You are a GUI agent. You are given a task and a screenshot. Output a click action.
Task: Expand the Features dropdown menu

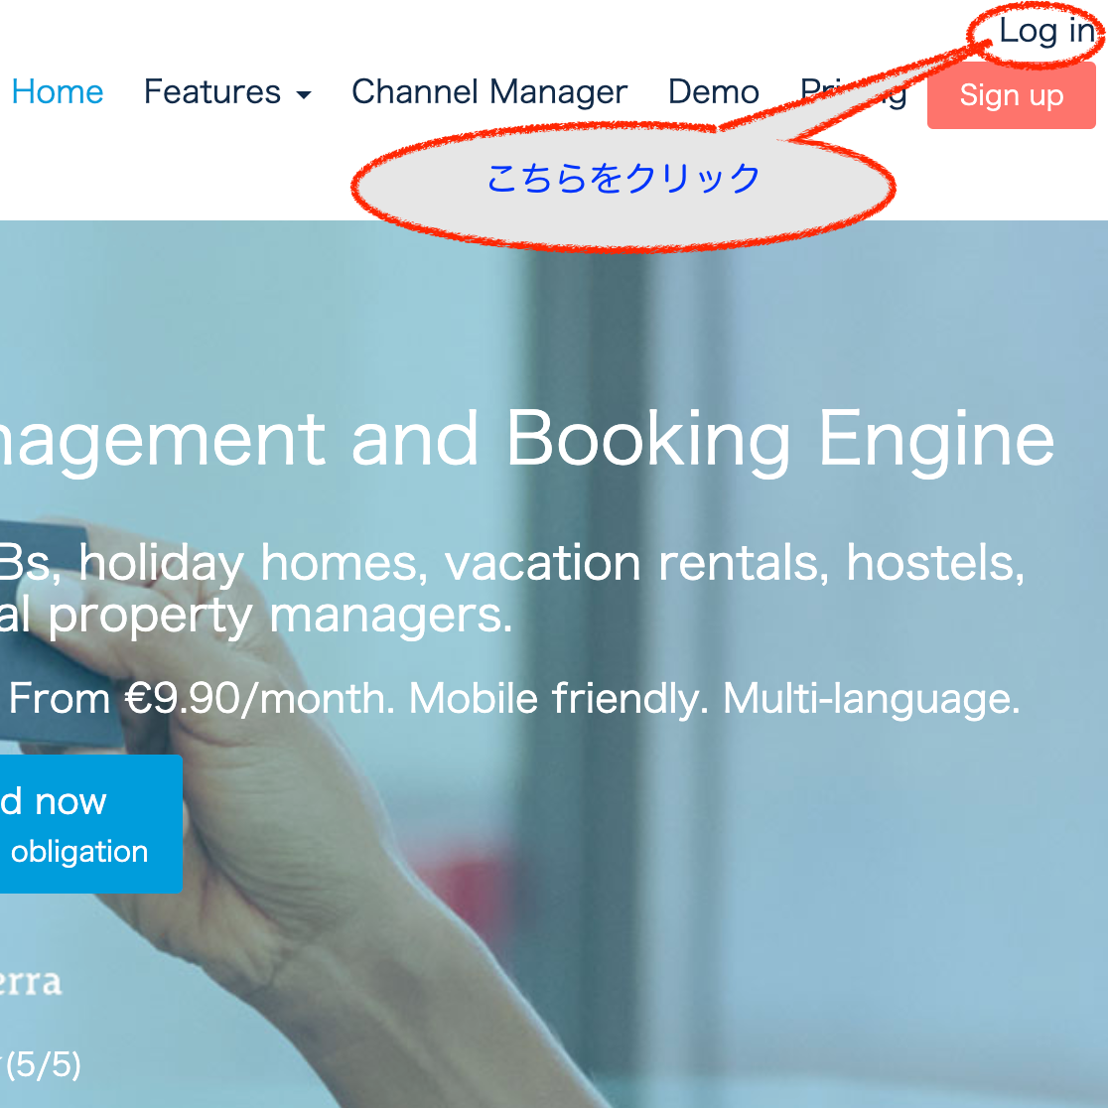click(x=212, y=92)
